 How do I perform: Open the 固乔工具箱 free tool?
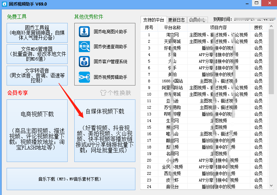coord(37,33)
